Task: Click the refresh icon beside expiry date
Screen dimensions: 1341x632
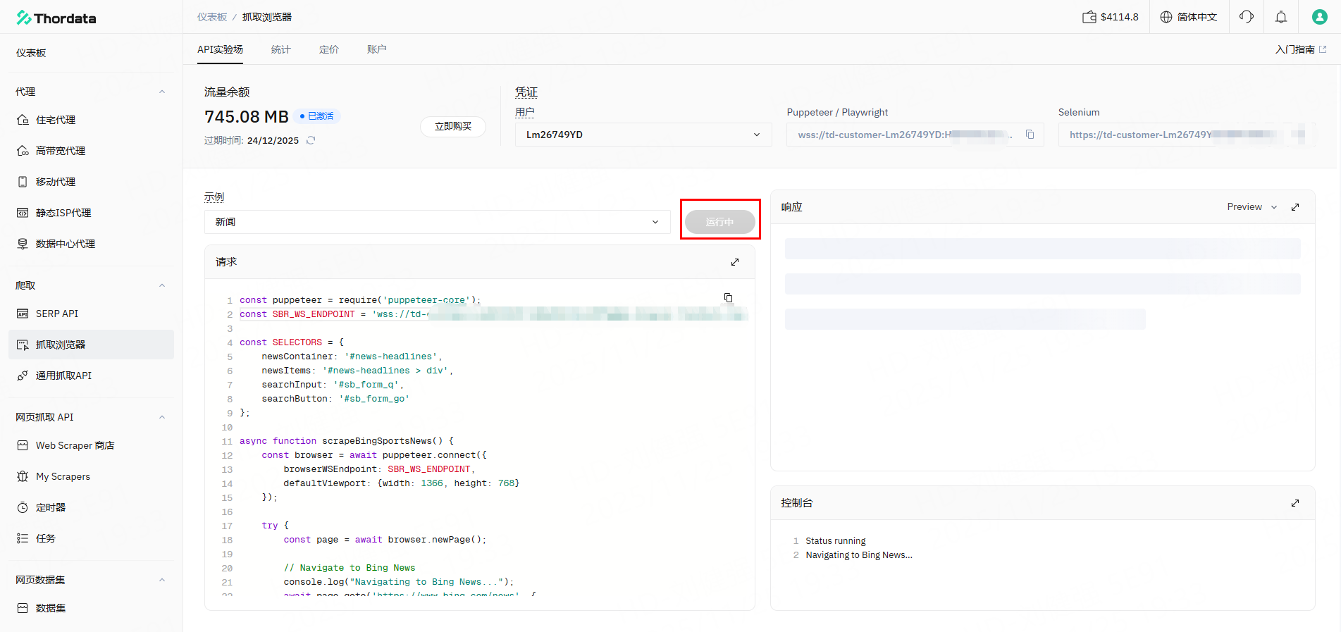Action: (311, 140)
